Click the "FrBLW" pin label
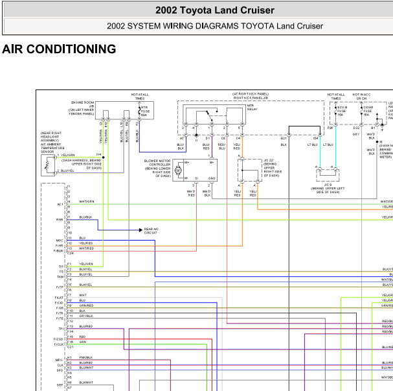The image size is (393, 391). point(58,251)
